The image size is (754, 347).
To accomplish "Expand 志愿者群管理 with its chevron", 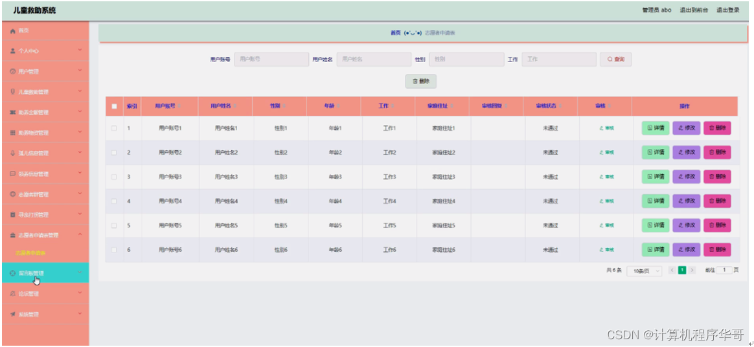I will tap(80, 194).
